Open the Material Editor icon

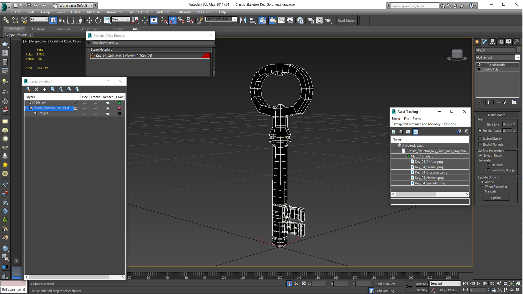300,20
